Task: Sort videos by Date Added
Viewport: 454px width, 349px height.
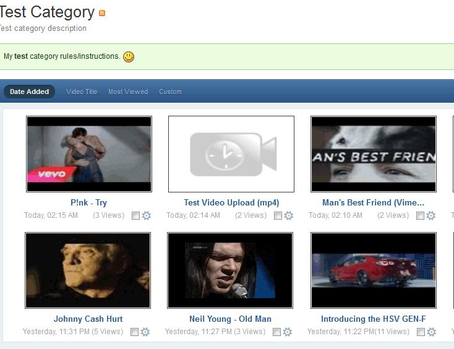Action: [x=29, y=92]
